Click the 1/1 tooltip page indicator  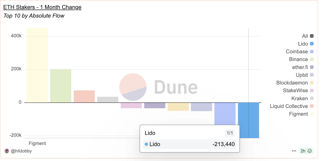230,133
